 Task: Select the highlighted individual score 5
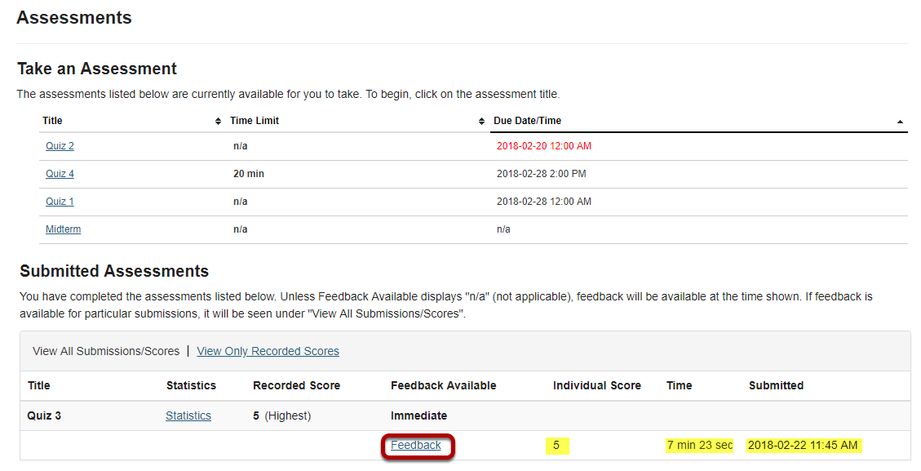tap(556, 445)
